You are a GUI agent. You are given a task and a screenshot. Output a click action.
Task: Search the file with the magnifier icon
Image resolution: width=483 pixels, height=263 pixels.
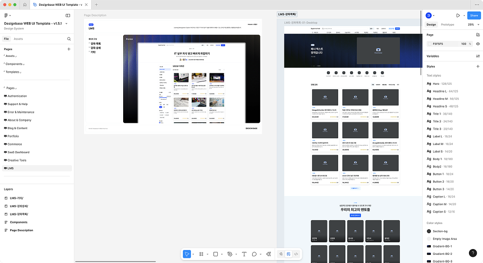69,39
